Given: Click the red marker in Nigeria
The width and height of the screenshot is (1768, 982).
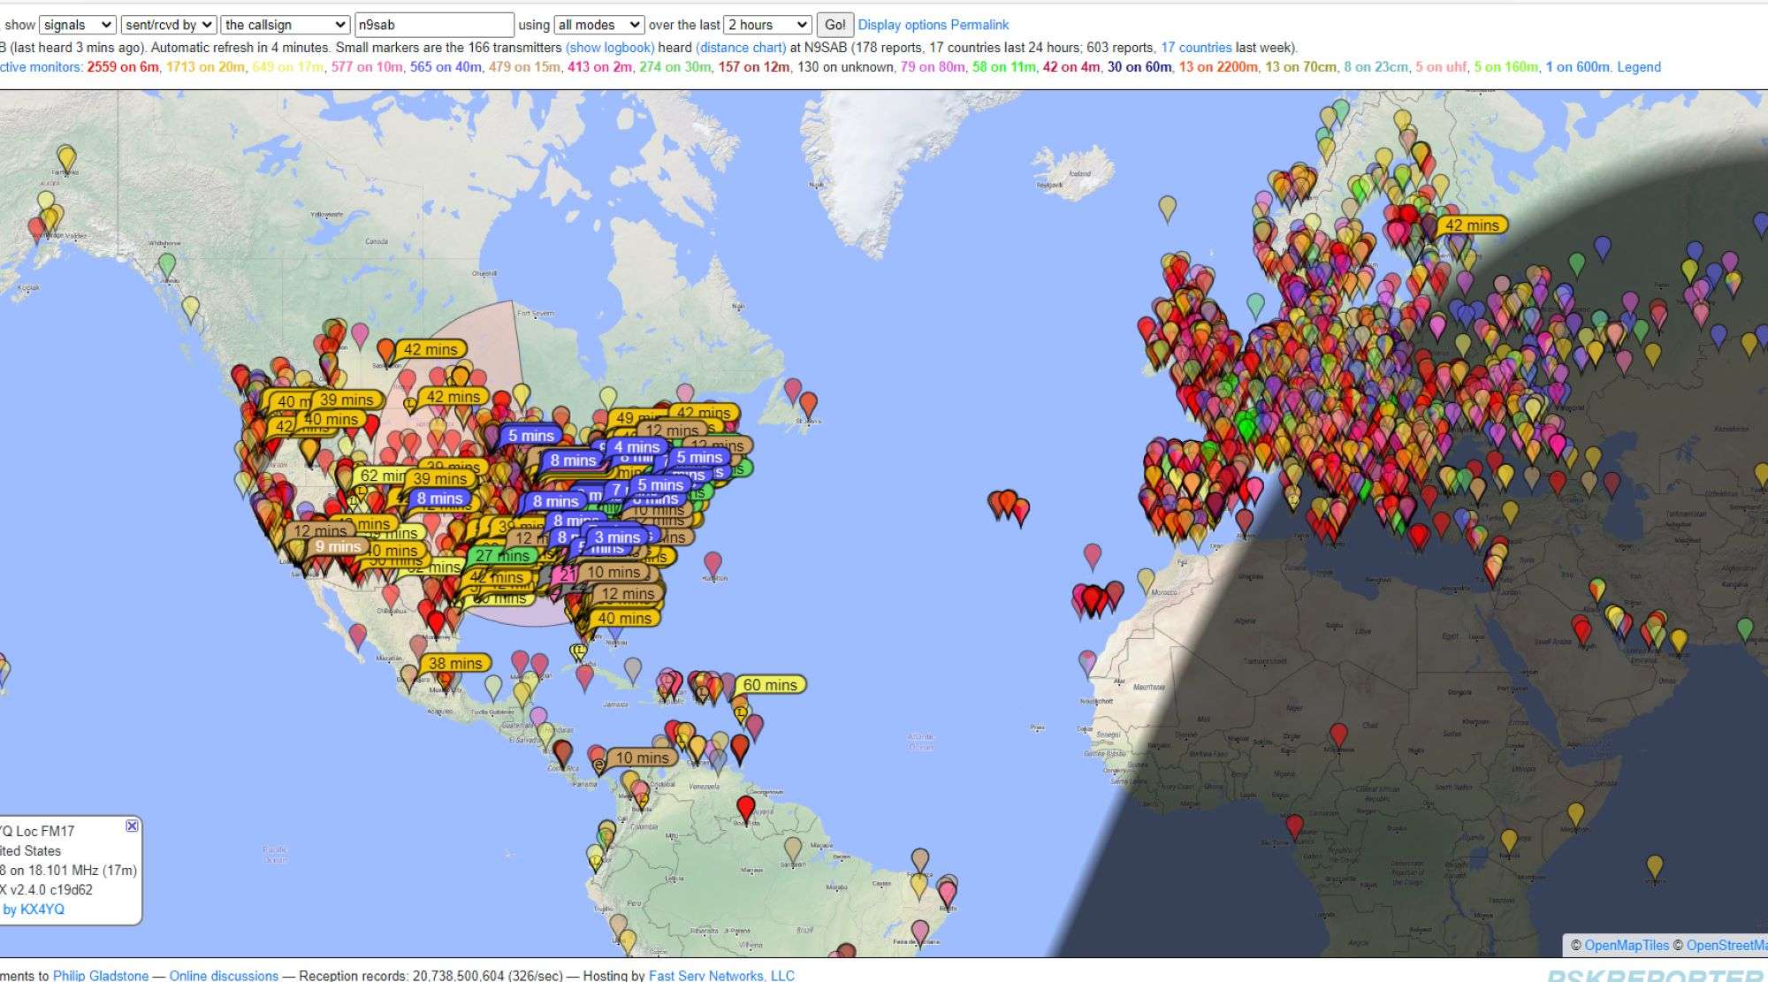Looking at the screenshot, I should 1339,735.
